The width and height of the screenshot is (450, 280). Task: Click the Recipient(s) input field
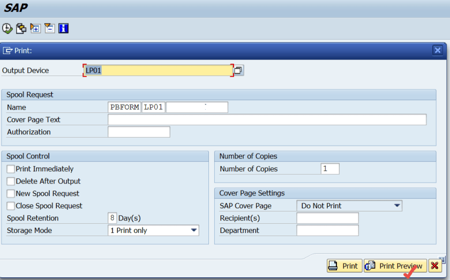(x=327, y=218)
